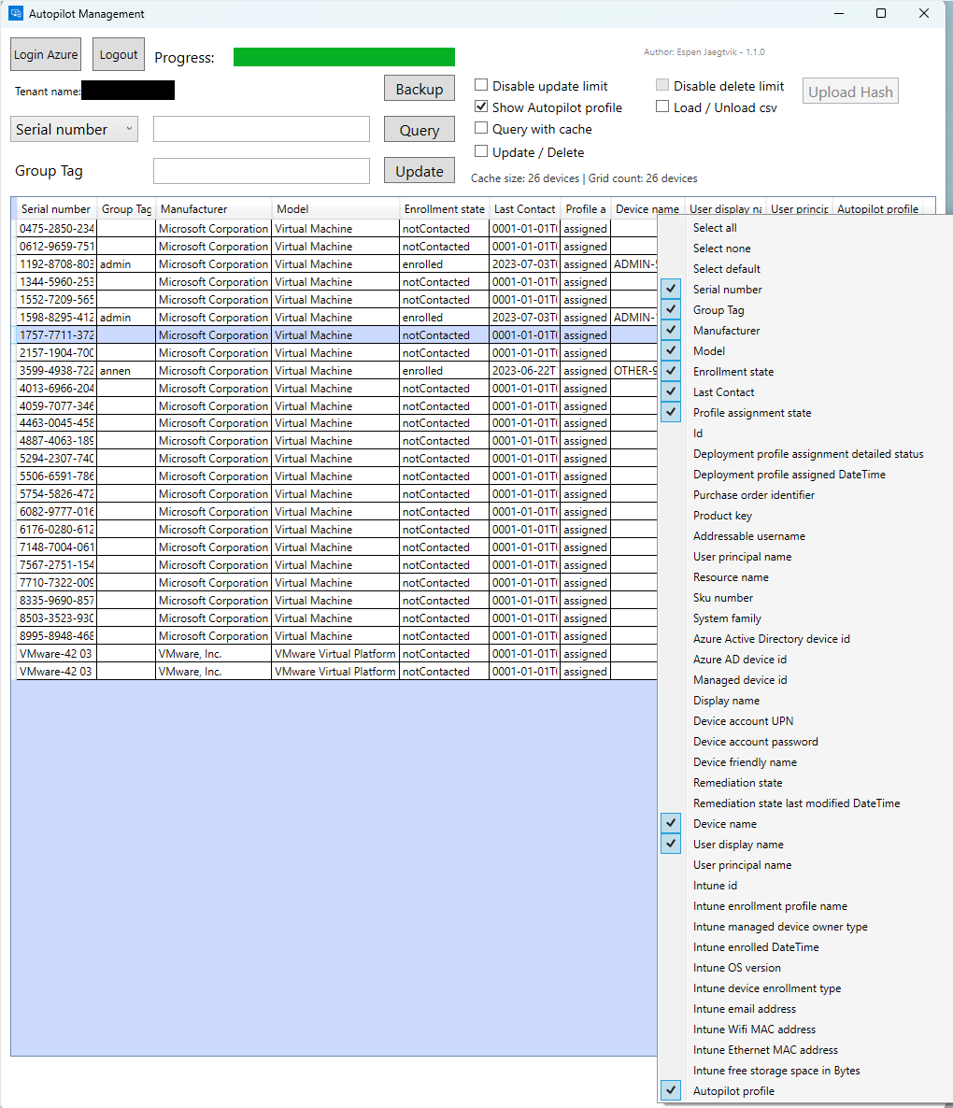Select serial number 1757-7711-372 row cell
The width and height of the screenshot is (953, 1108).
click(x=56, y=335)
